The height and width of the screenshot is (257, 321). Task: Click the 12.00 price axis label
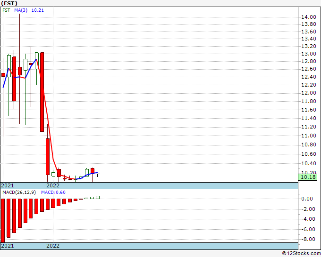[x=309, y=93]
